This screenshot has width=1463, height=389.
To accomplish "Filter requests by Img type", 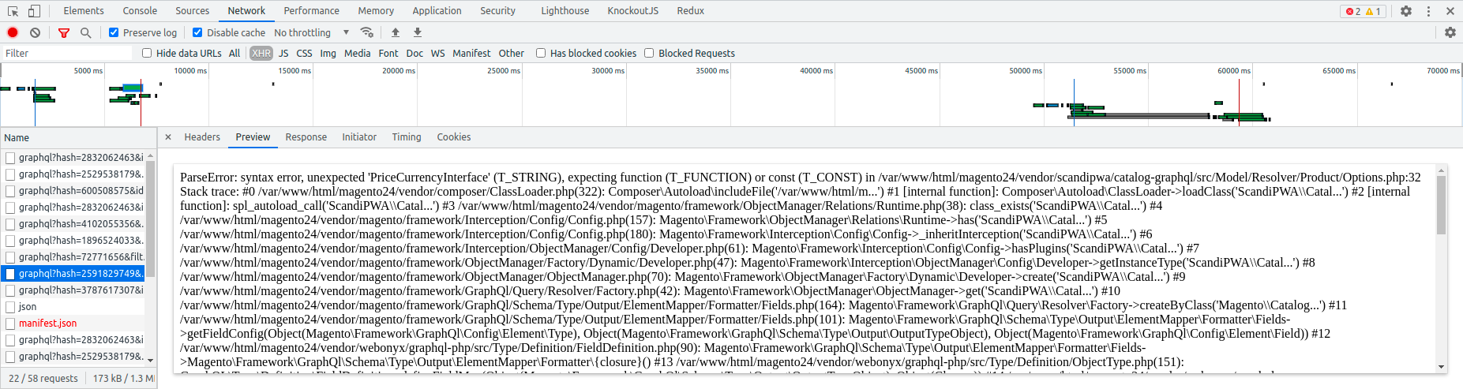I will pos(328,53).
